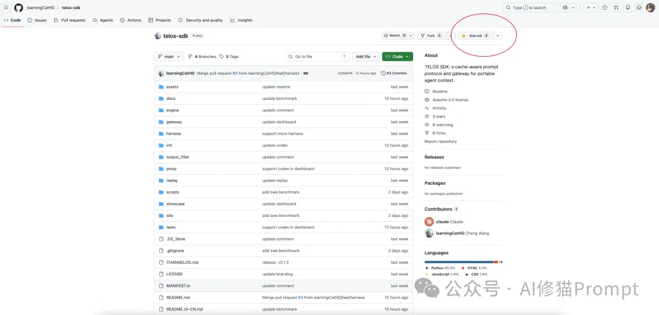Viewport: 659px width, 315px height.
Task: Open the notifications inbox icon
Action: pos(639,7)
